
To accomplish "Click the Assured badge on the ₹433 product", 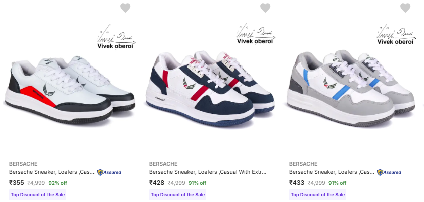I will (x=389, y=172).
